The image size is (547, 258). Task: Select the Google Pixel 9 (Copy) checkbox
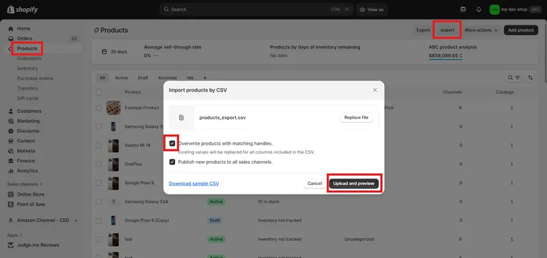[98, 220]
